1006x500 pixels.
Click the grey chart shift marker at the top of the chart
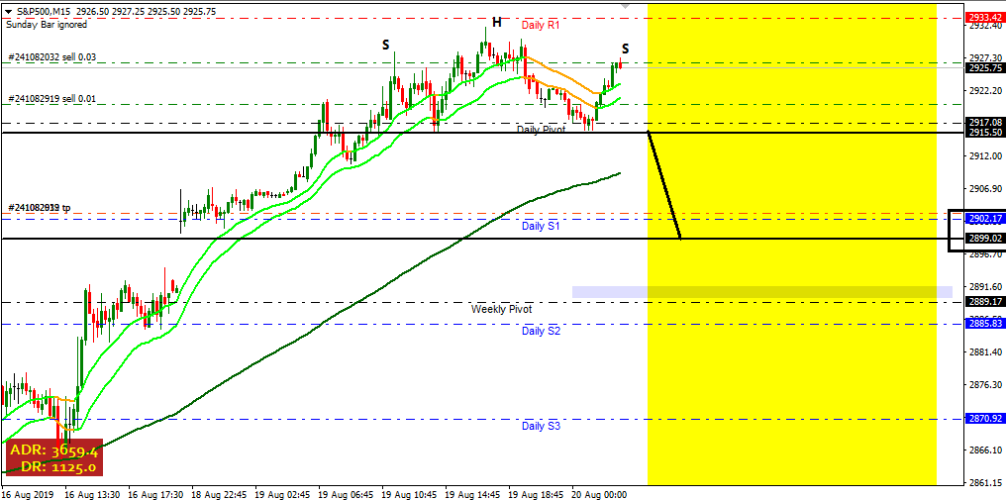point(626,6)
